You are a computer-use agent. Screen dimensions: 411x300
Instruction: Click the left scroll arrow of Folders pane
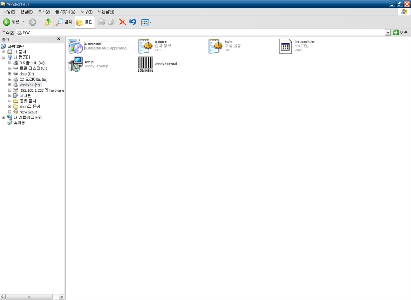click(3, 297)
